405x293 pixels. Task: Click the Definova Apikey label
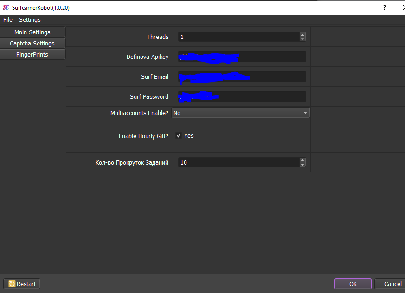tap(148, 57)
